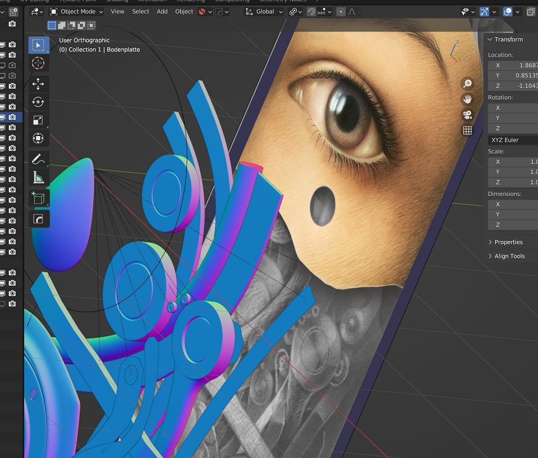Click the Scale X field

pos(513,162)
